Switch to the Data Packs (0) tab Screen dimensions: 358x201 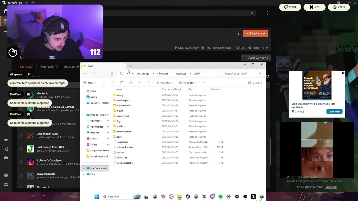pos(49,67)
